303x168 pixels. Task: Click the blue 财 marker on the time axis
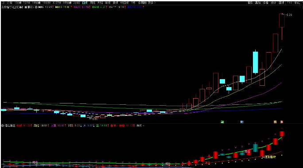point(242,122)
